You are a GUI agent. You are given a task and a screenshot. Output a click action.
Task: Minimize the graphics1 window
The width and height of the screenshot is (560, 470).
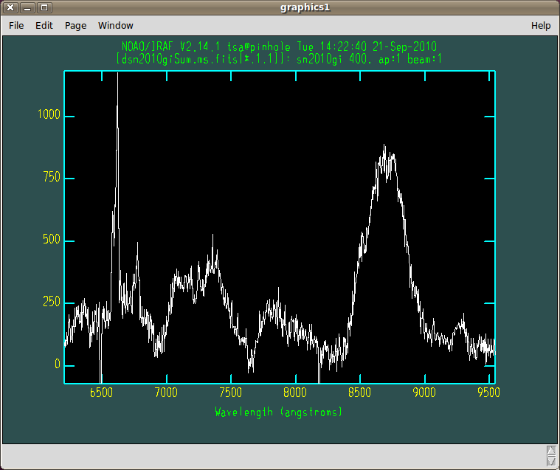click(27, 7)
